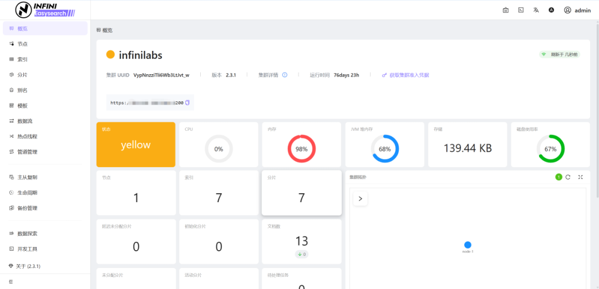Click the 磁盘使用率 67% green gauge

click(x=551, y=149)
